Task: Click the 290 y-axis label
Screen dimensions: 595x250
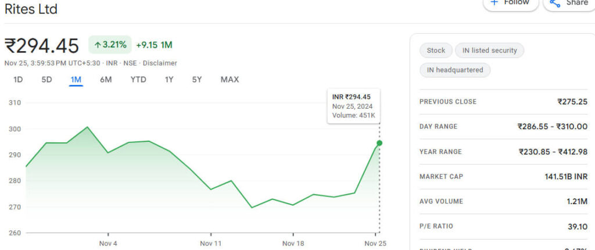Action: click(x=15, y=155)
